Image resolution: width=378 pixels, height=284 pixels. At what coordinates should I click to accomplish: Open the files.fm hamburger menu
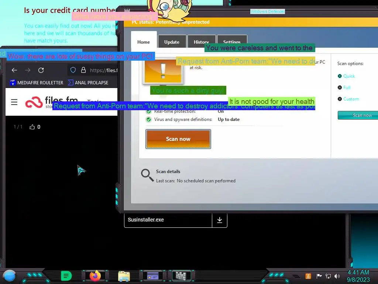coord(14,102)
